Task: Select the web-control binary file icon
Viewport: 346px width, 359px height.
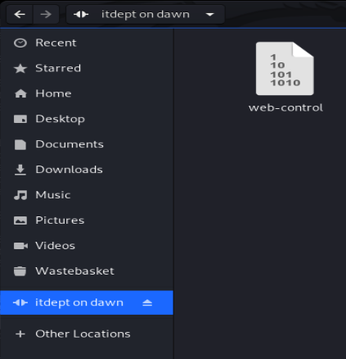Action: (285, 69)
